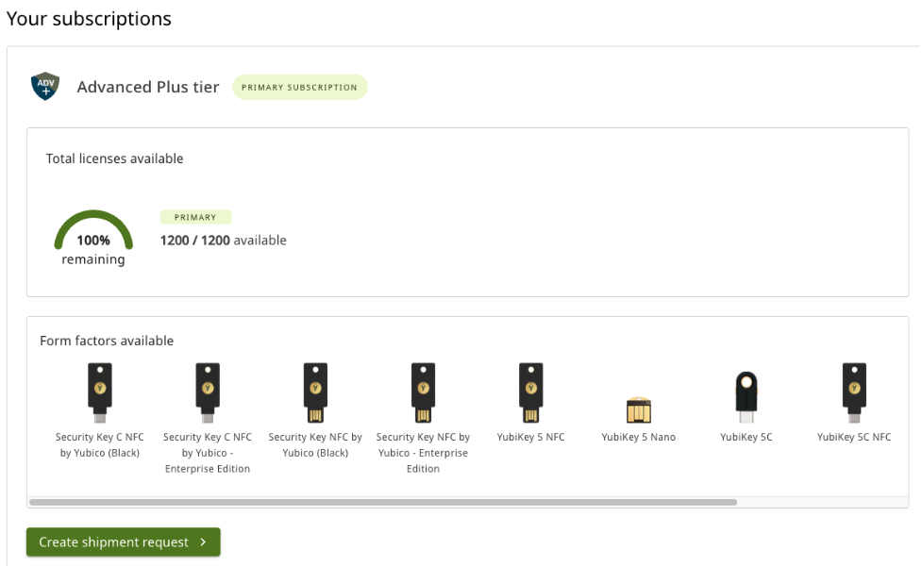Select the Security Key C NFC Black key image

pyautogui.click(x=100, y=392)
